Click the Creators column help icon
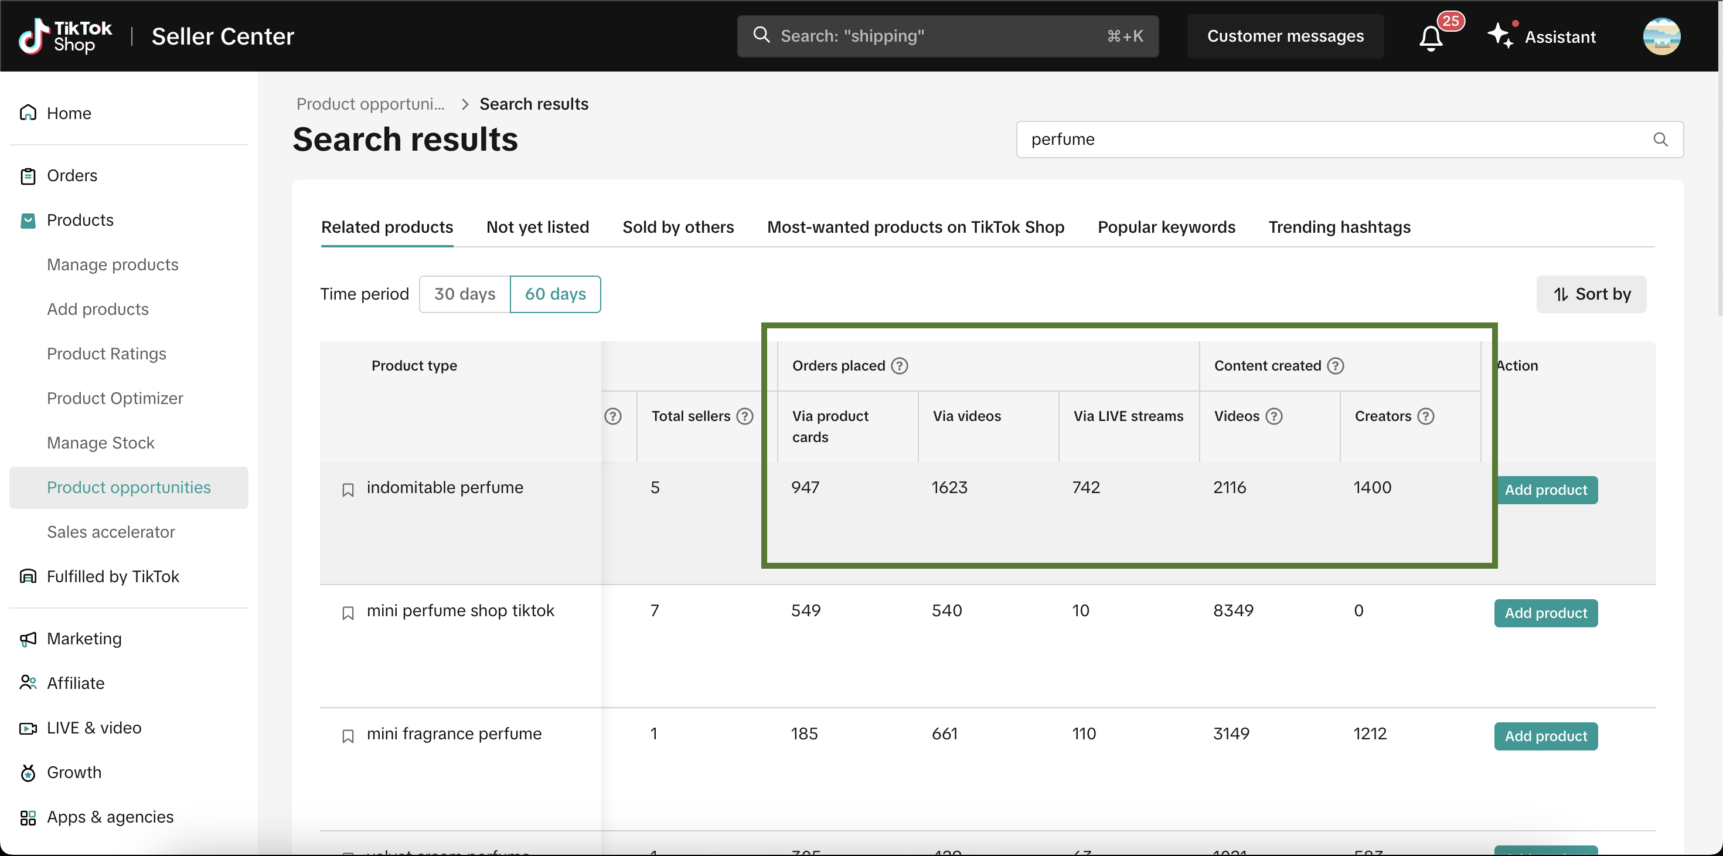Image resolution: width=1723 pixels, height=856 pixels. pyautogui.click(x=1425, y=416)
